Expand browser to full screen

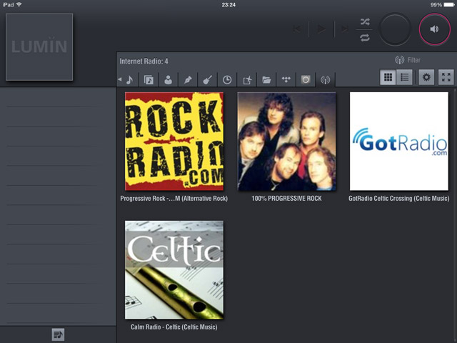tap(446, 77)
